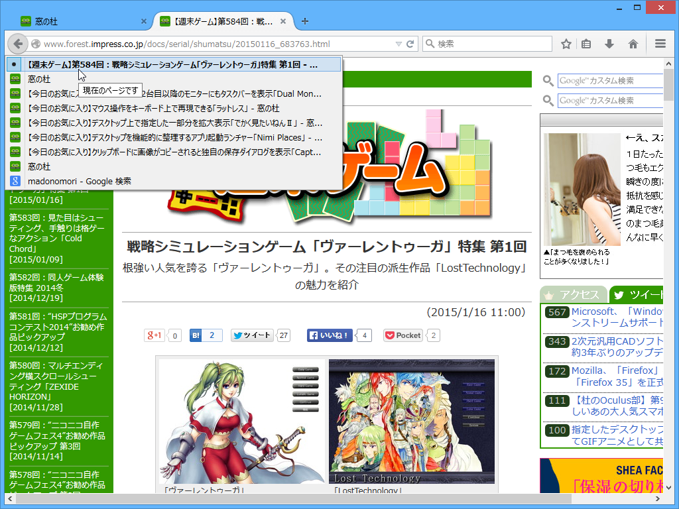The height and width of the screenshot is (509, 679).
Task: Click the Lost Technology screenshot thumbnail
Action: point(411,421)
